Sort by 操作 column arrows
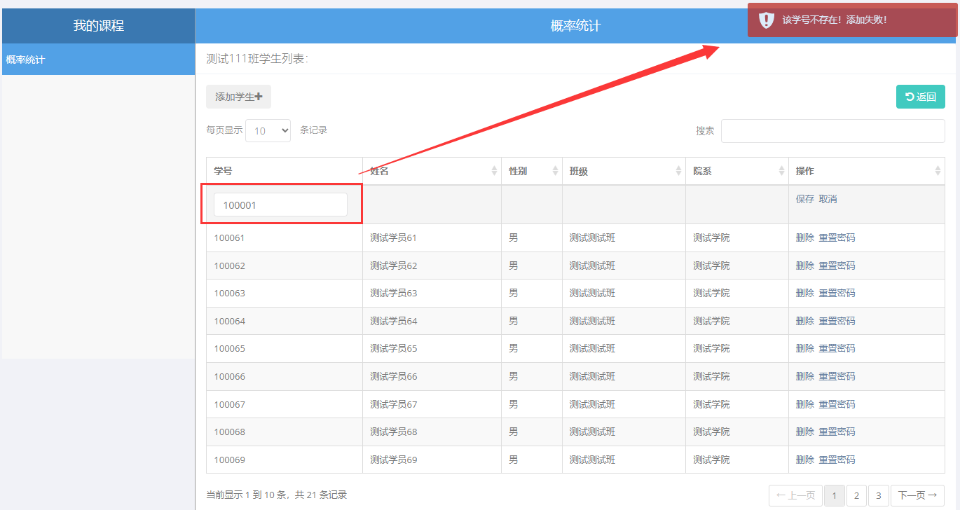The width and height of the screenshot is (960, 510). point(938,171)
